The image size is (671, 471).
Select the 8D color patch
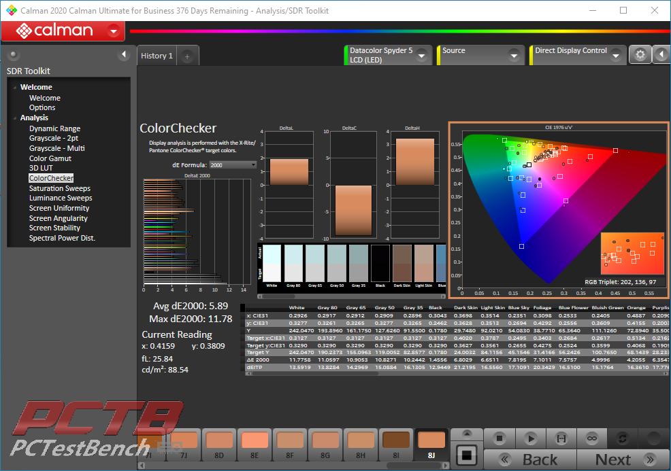[219, 445]
